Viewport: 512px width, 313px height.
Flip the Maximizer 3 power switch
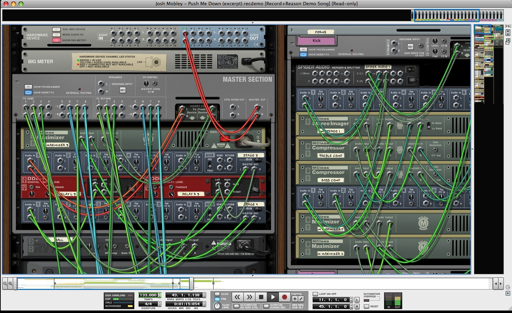[225, 138]
